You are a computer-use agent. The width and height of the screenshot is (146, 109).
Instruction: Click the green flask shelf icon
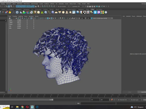(x=24, y=12)
